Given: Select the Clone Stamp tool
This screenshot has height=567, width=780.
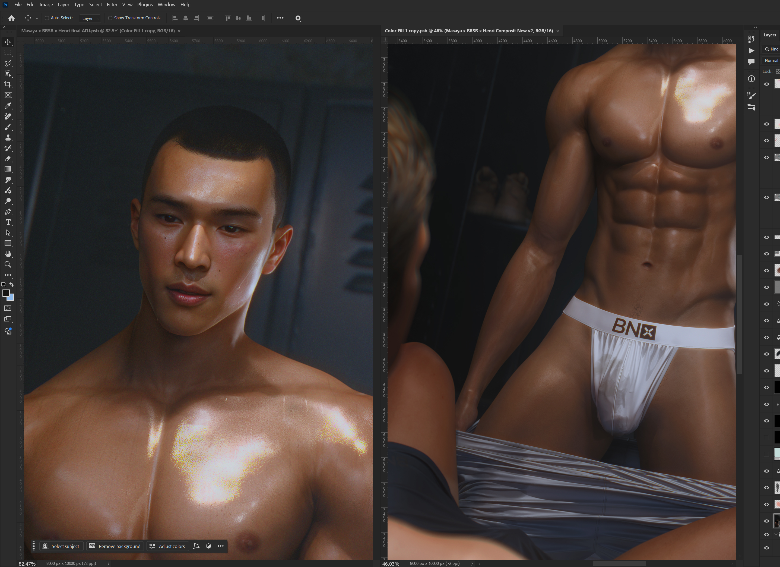Looking at the screenshot, I should [x=8, y=138].
